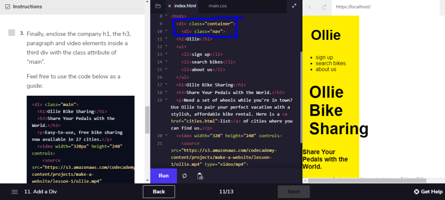Expand the code editor to fullscreen
This screenshot has height=200, width=445.
[294, 6]
